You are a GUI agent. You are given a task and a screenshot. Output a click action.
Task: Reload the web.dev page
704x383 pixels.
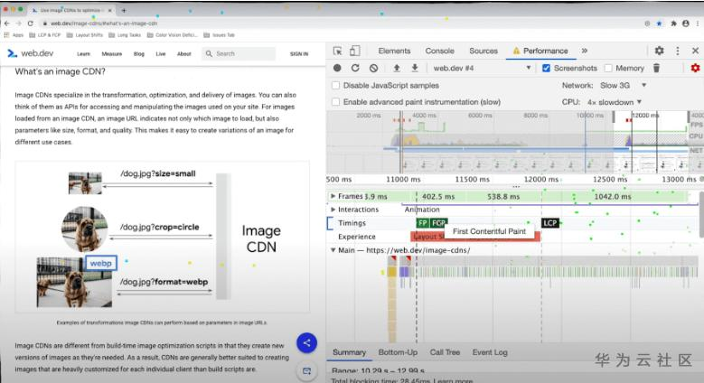pos(31,23)
